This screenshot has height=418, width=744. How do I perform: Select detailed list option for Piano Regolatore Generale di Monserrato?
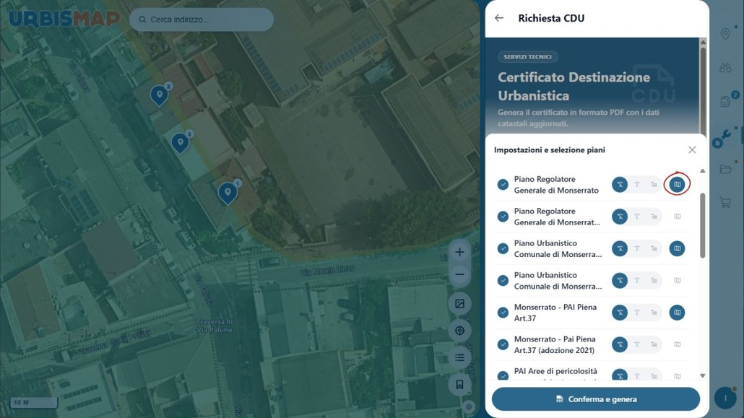tap(654, 185)
